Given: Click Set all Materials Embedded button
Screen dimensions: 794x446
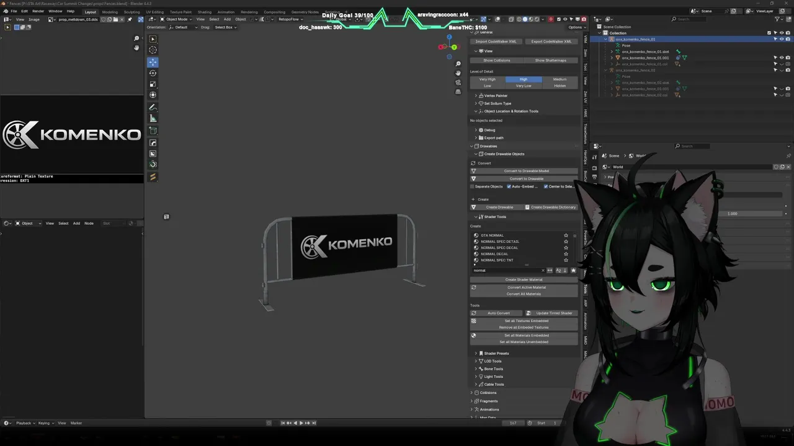Looking at the screenshot, I should point(526,335).
